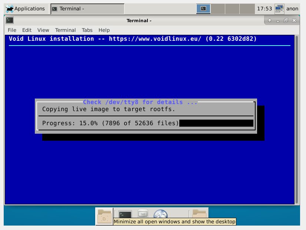Image resolution: width=306 pixels, height=230 pixels.
Task: Open the file manager dock icon
Action: (143, 214)
